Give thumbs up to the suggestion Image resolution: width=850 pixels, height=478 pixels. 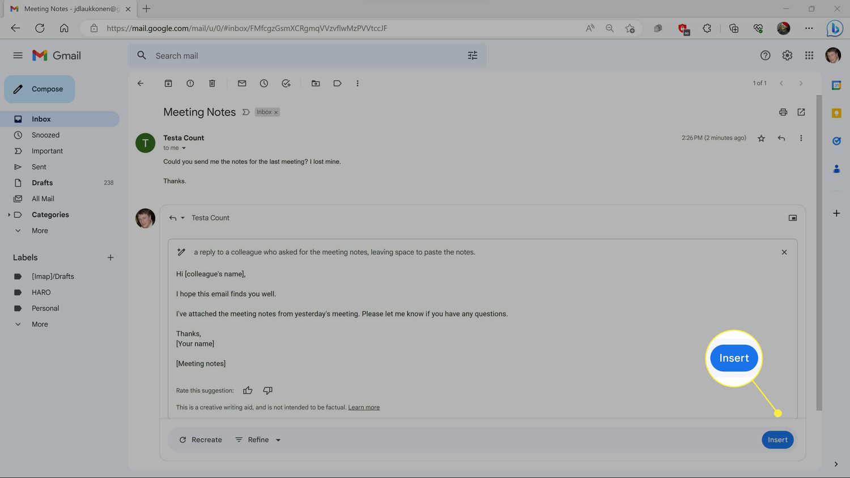tap(248, 390)
